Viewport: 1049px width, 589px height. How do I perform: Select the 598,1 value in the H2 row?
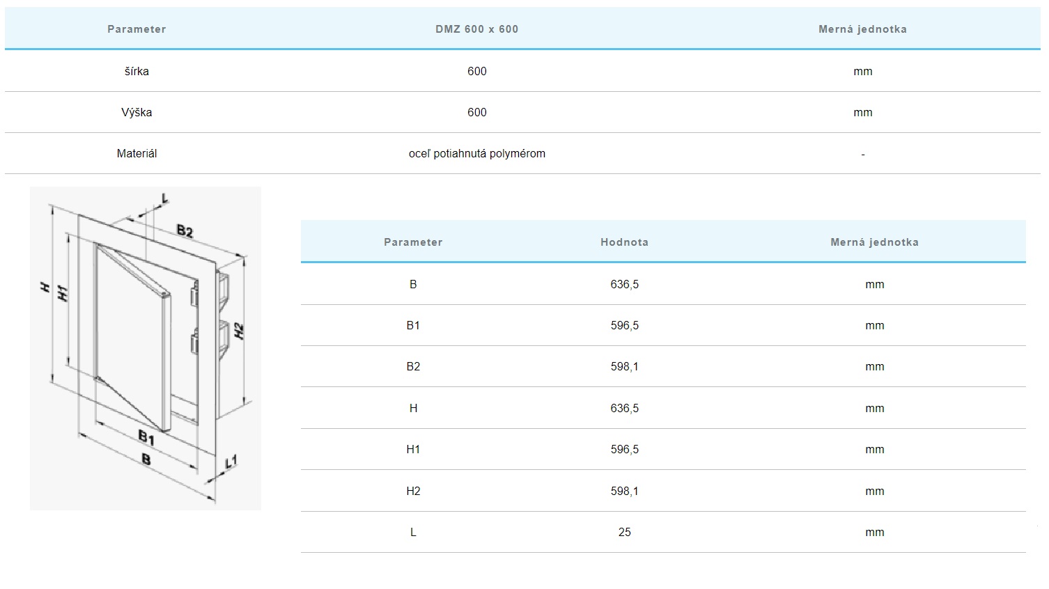tap(624, 491)
